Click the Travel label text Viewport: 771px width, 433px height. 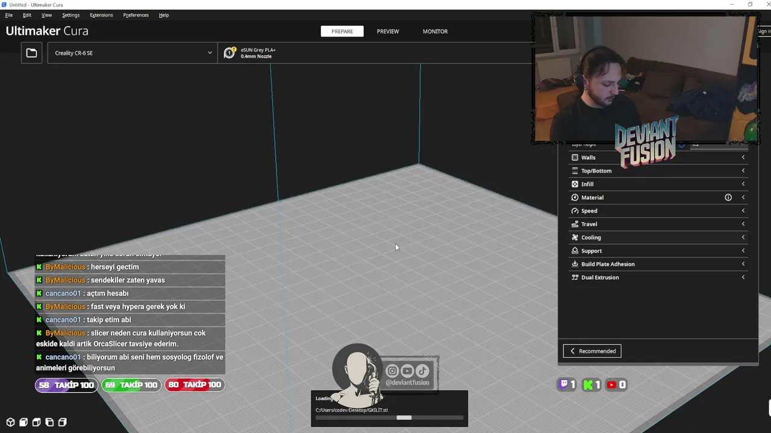coord(589,224)
